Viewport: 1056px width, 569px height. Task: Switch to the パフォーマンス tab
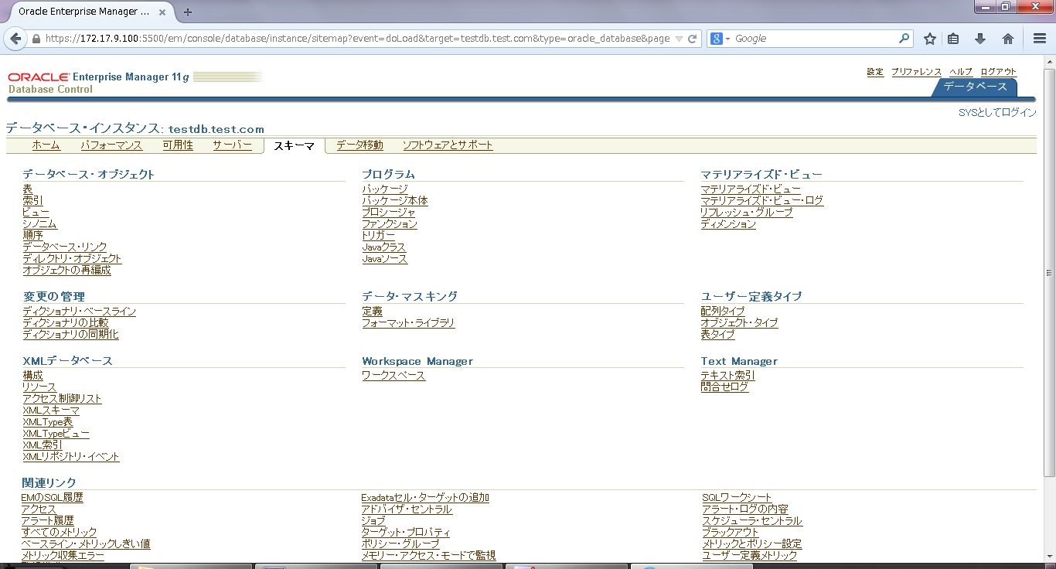[111, 145]
